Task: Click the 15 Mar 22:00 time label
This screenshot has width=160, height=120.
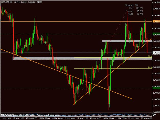Action: click(44, 118)
